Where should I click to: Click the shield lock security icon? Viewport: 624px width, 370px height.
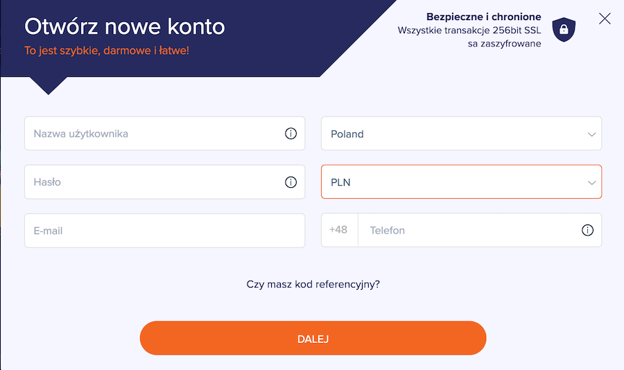564,29
